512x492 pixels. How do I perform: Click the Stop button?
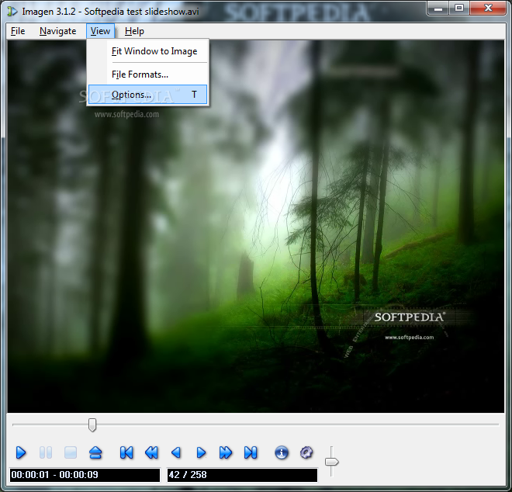[71, 452]
